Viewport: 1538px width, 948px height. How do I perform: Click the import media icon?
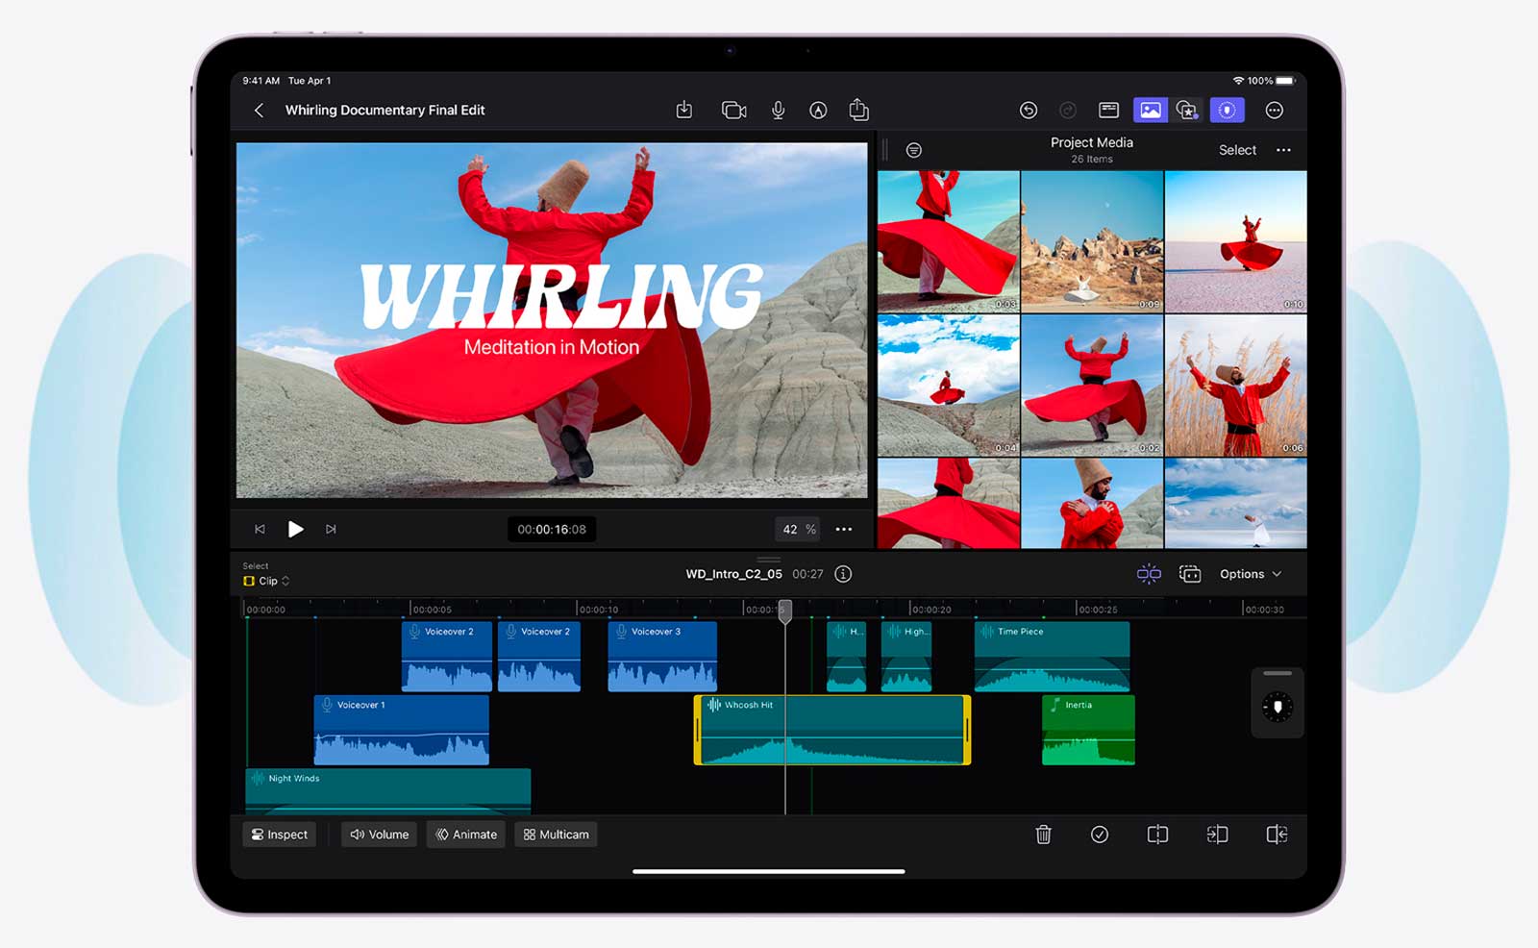click(683, 111)
